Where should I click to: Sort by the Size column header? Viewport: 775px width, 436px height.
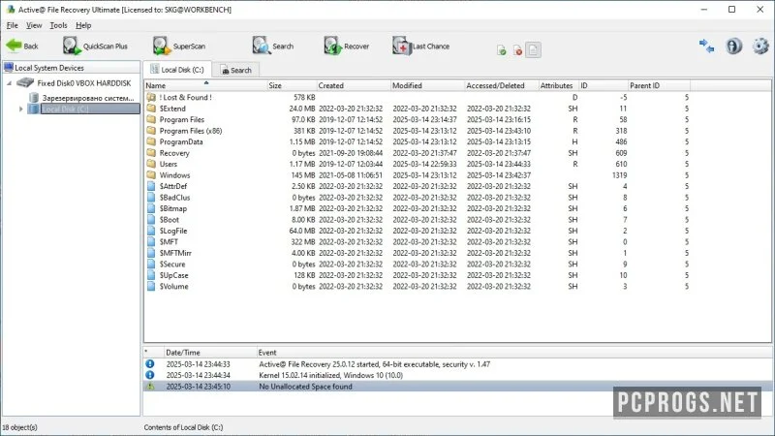(x=292, y=85)
